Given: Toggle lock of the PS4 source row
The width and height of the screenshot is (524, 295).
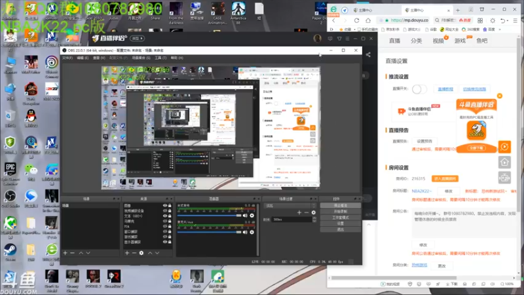Looking at the screenshot, I should click(170, 226).
